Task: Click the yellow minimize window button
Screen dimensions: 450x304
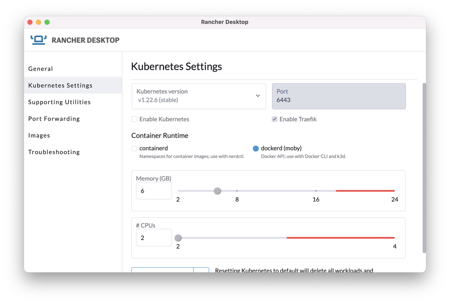Action: pos(39,22)
